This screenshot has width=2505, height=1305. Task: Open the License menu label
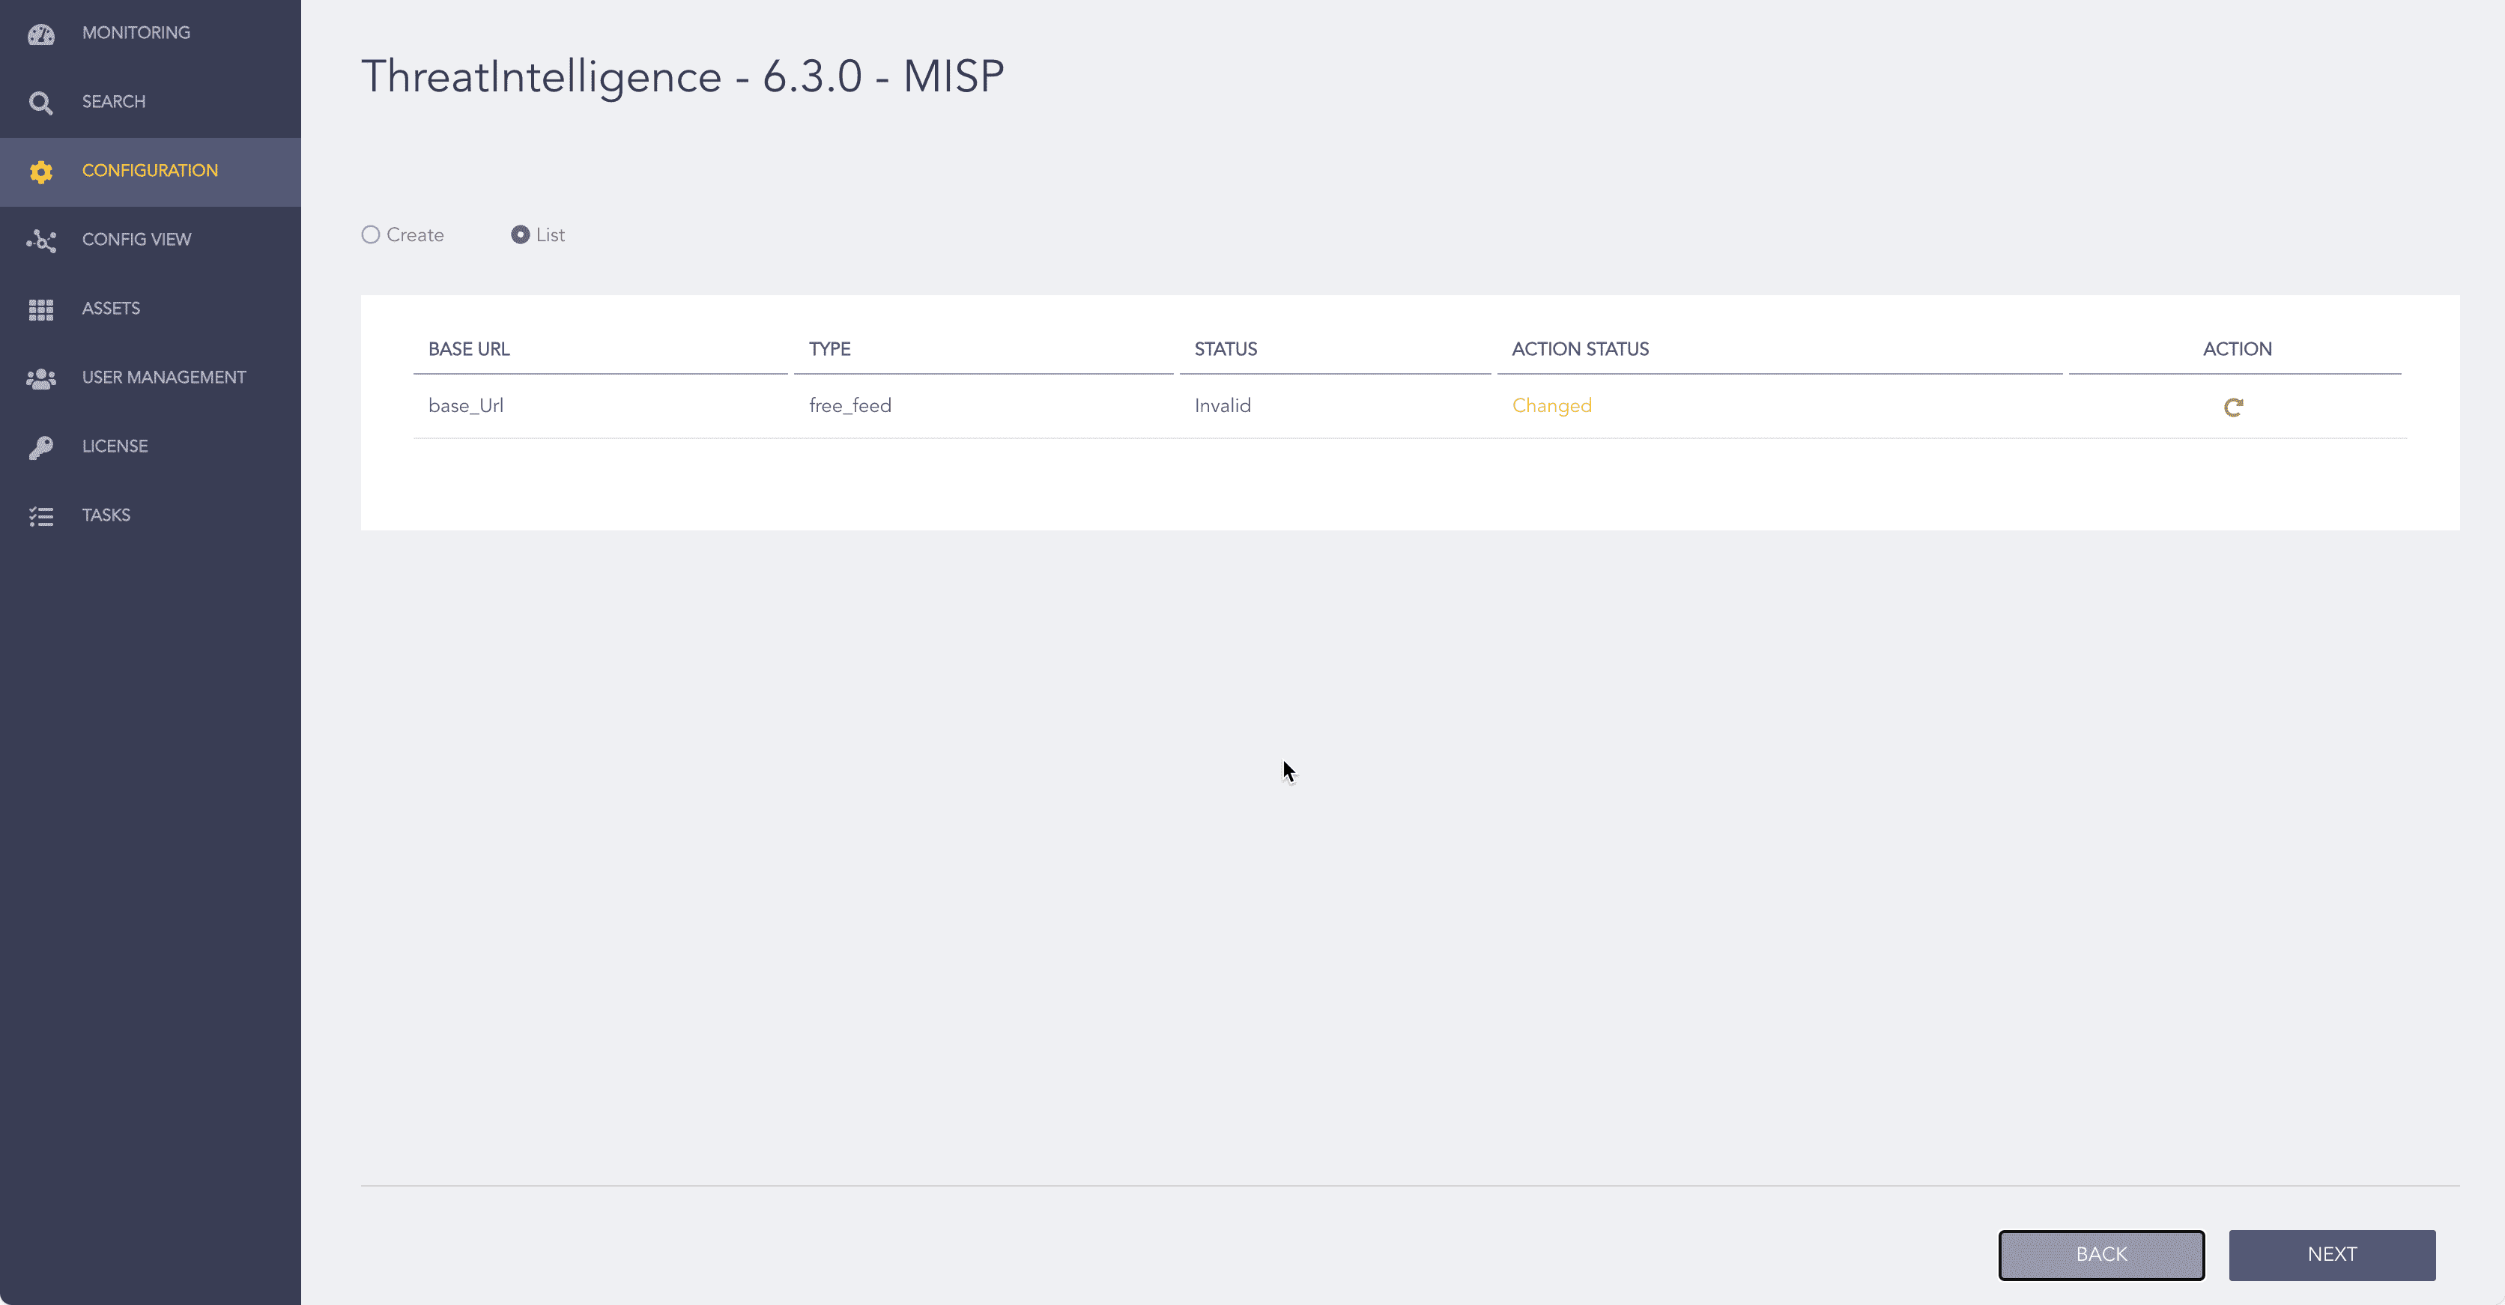pos(115,446)
